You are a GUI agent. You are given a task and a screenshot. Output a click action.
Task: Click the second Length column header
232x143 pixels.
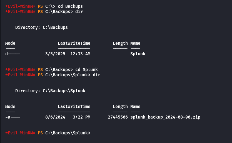(120, 107)
